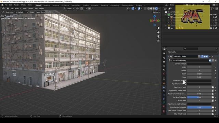The height and width of the screenshot is (123, 219).
Task: Open the File menu
Action: [6, 5]
